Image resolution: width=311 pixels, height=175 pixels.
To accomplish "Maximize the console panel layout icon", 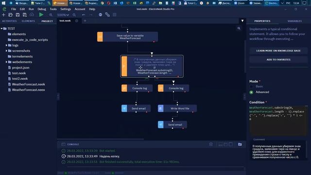I will (231, 144).
